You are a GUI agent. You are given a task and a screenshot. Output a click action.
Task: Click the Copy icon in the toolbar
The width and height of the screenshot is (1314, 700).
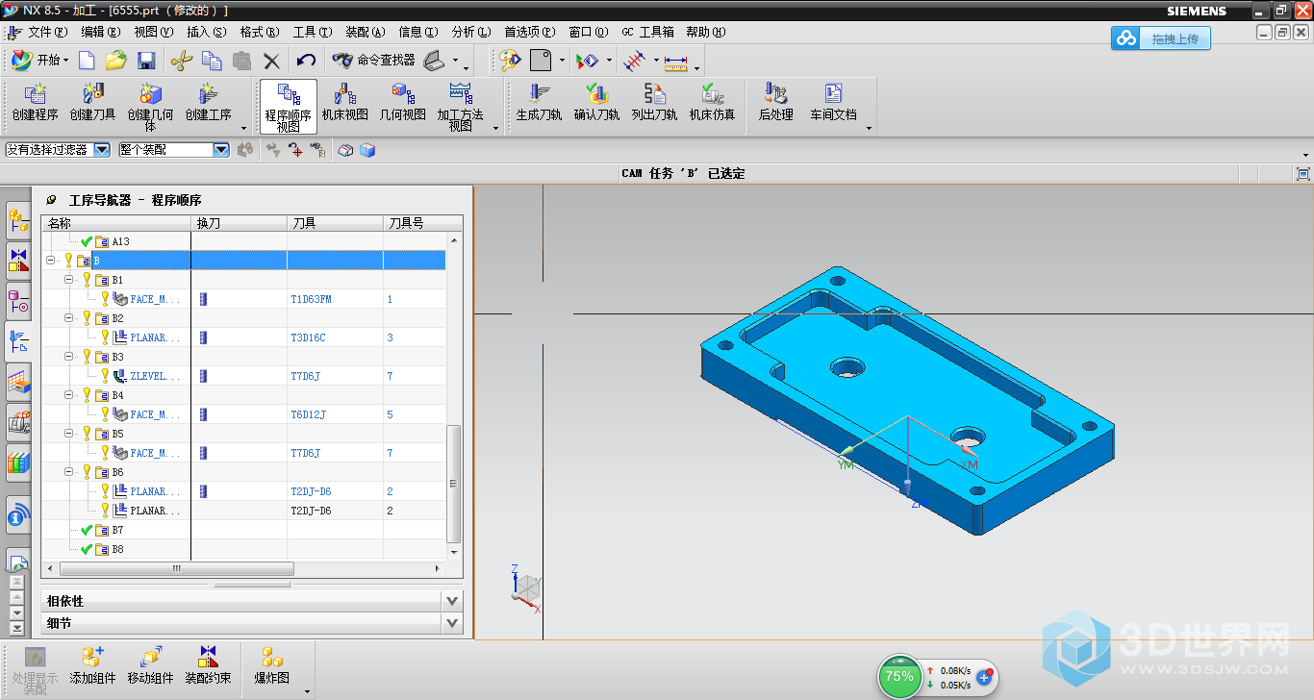click(x=212, y=61)
